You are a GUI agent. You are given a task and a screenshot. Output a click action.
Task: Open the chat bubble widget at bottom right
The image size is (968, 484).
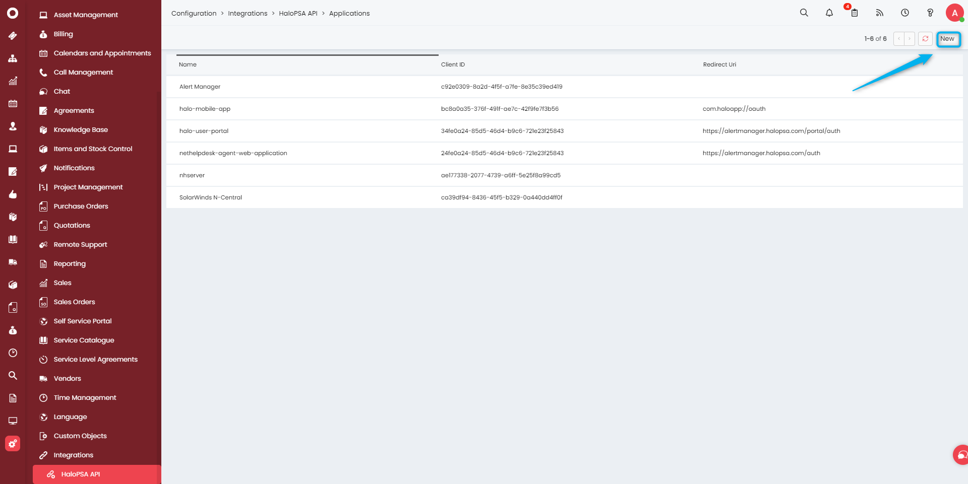961,455
